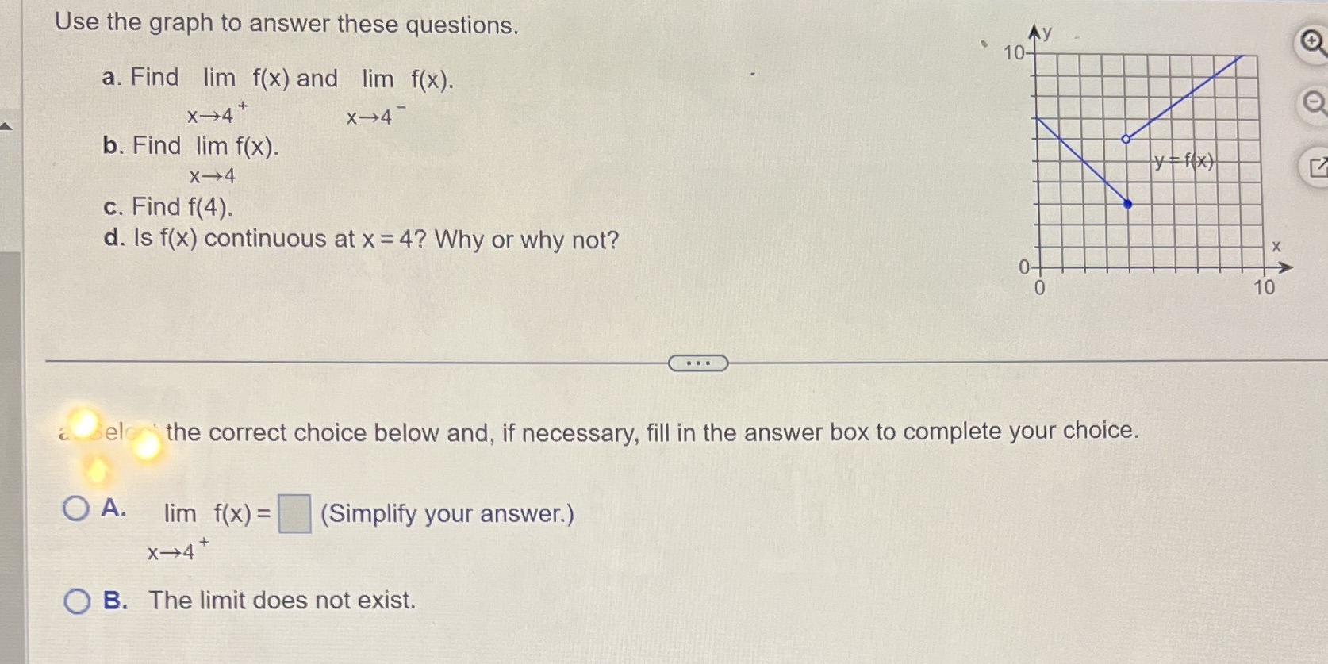Click the zoom-out magnifier icon beside the graph

click(x=1314, y=102)
